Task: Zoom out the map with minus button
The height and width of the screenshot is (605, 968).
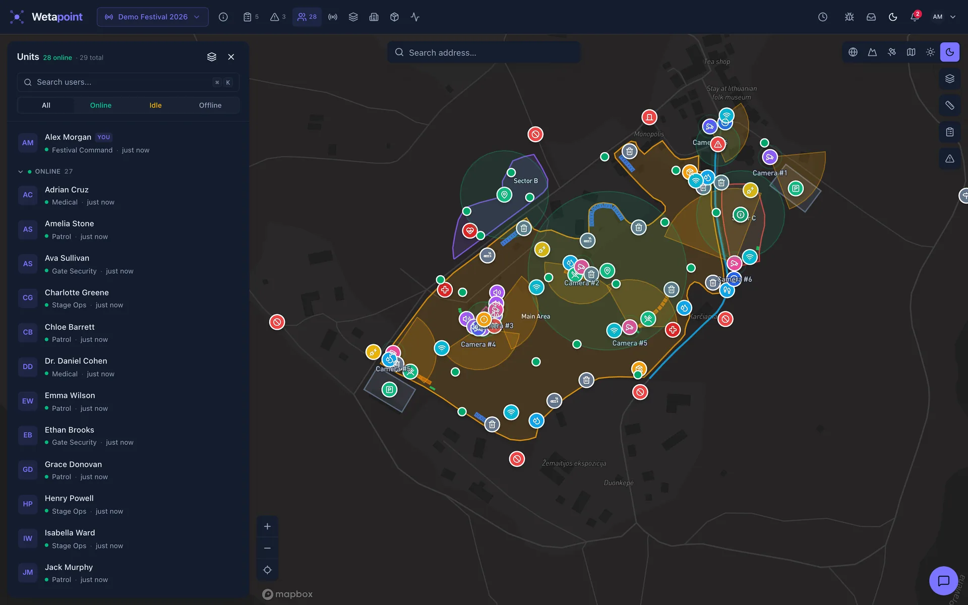Action: [268, 548]
